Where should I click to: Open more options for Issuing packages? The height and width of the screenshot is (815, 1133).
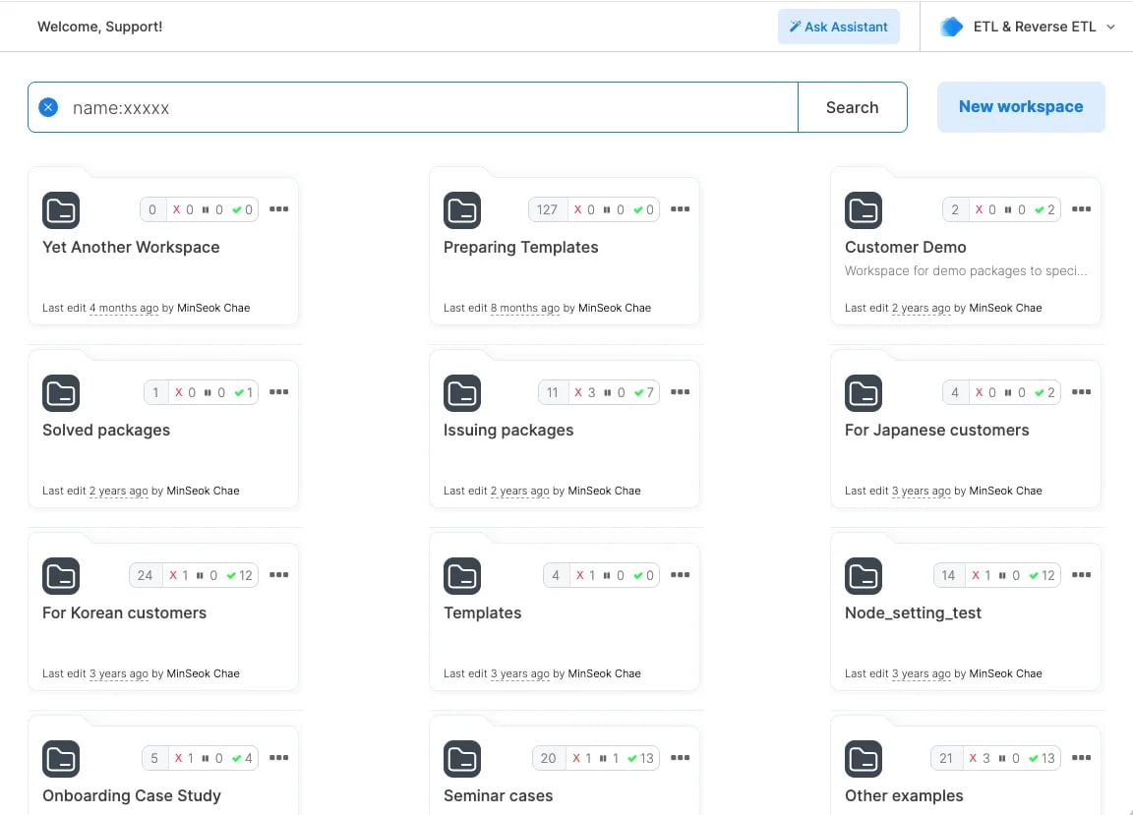(x=680, y=391)
